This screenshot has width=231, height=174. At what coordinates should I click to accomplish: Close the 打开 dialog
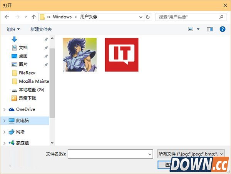click(225, 5)
